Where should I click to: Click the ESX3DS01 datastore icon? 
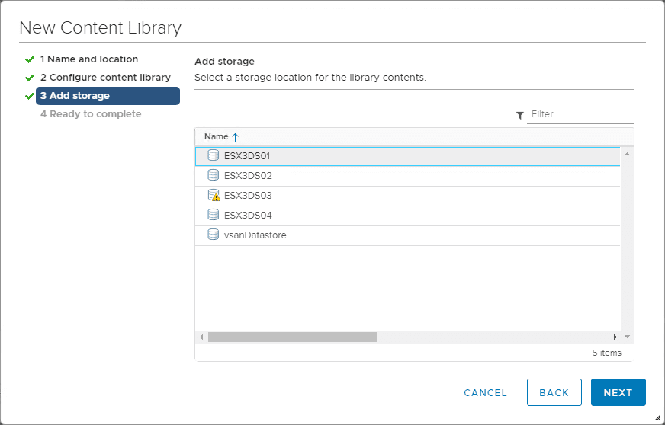coord(214,155)
